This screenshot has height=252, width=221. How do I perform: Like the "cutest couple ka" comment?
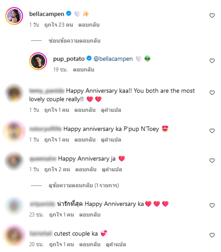pos(212,235)
